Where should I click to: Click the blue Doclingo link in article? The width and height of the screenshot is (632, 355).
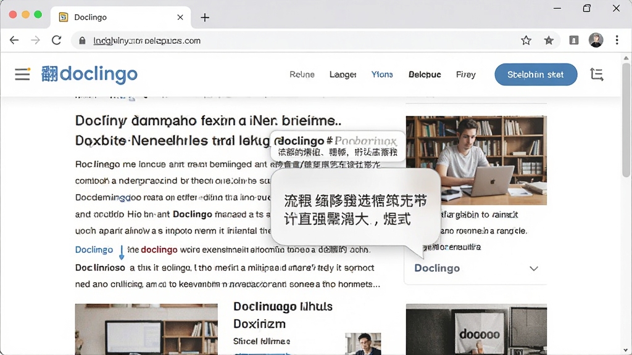94,250
